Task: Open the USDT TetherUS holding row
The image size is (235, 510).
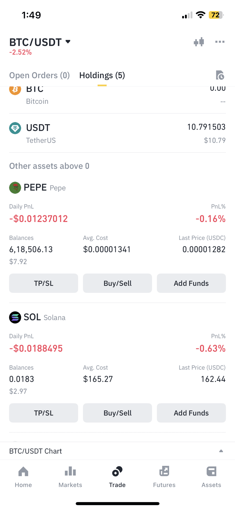Action: tap(117, 133)
